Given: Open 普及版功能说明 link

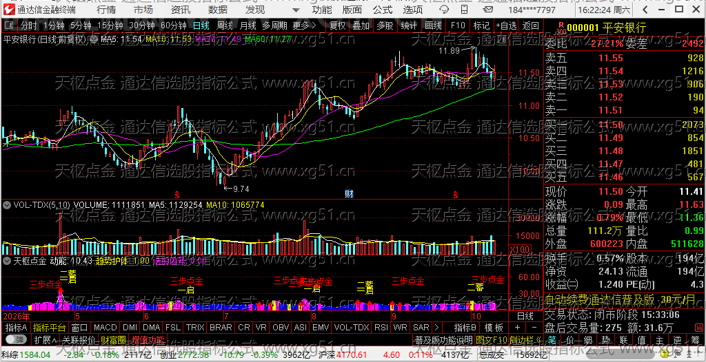Looking at the screenshot, I should pyautogui.click(x=443, y=339).
